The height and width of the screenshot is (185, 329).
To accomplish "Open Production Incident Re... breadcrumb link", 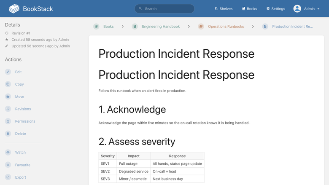I will [x=292, y=27].
